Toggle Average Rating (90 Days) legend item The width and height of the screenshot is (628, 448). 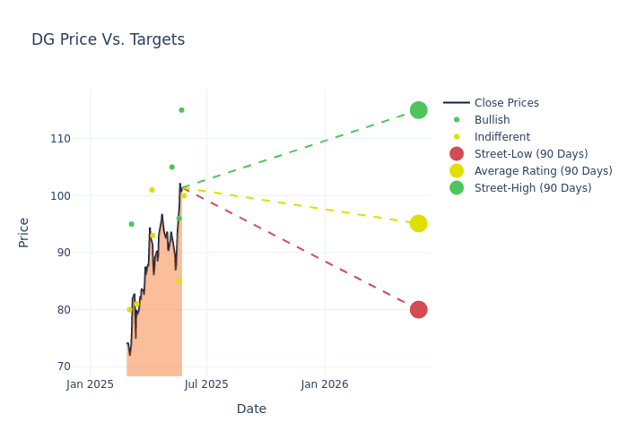point(543,171)
